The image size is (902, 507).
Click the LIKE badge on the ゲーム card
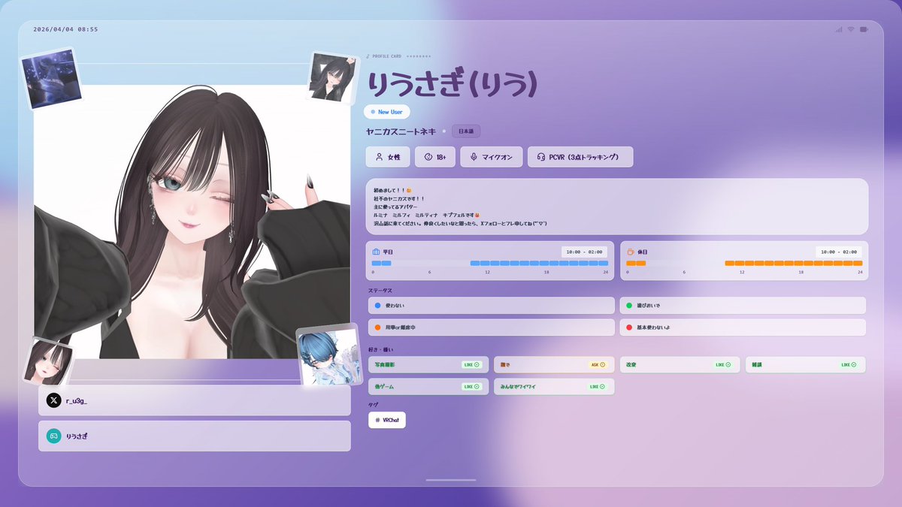pyautogui.click(x=472, y=386)
